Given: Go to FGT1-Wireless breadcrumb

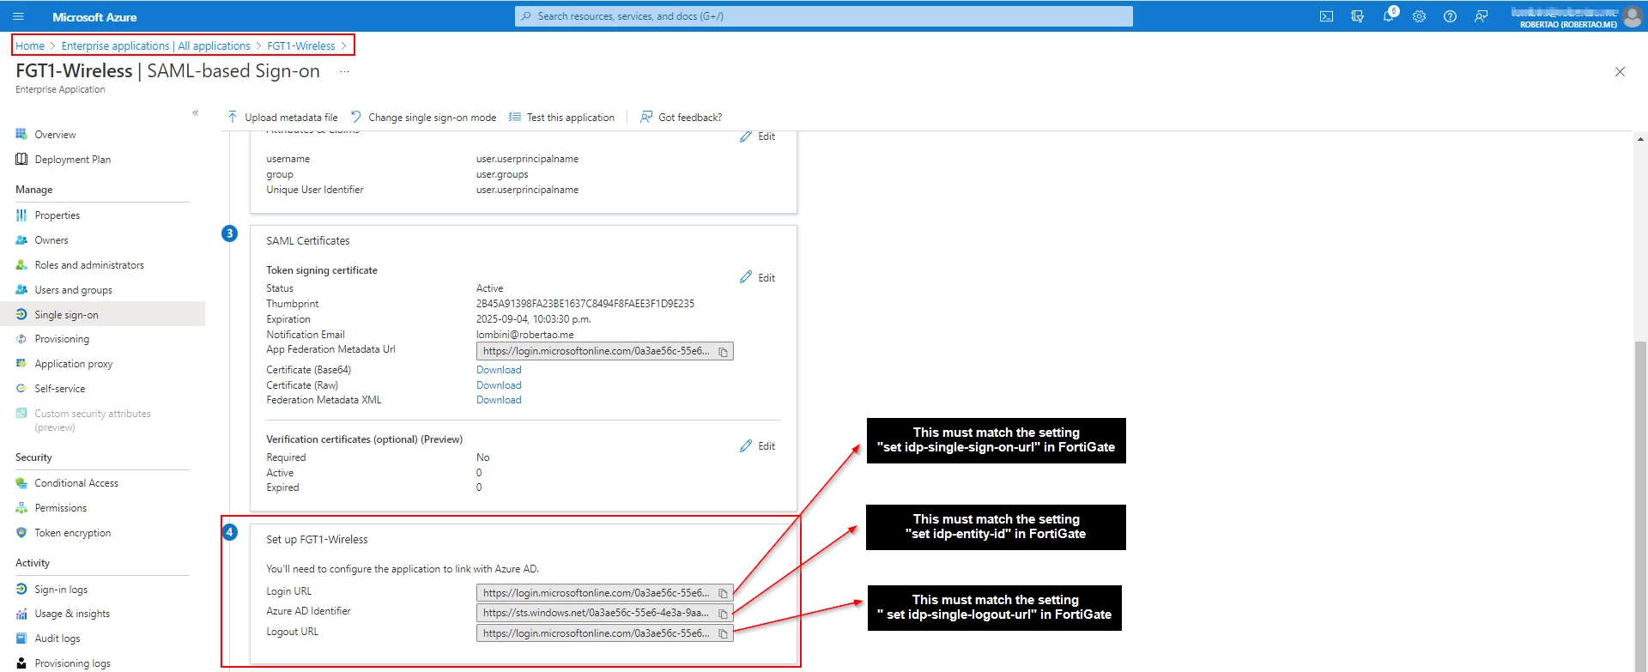Looking at the screenshot, I should click(300, 46).
